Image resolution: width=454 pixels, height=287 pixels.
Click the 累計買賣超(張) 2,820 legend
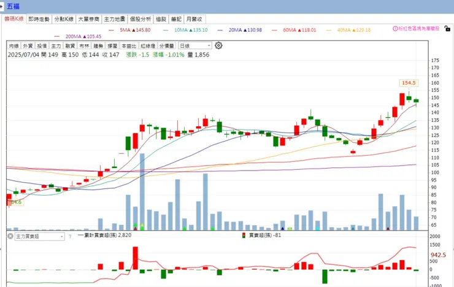(104, 235)
